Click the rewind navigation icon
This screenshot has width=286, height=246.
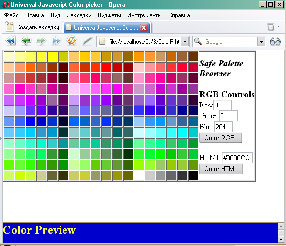(11, 41)
